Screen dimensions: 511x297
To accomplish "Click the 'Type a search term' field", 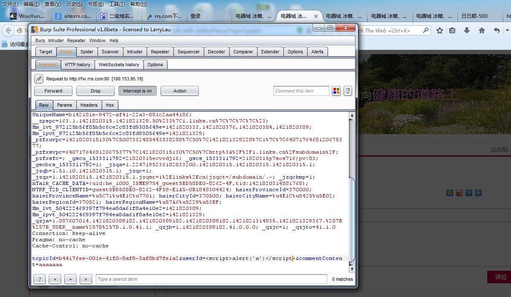I will (x=211, y=279).
